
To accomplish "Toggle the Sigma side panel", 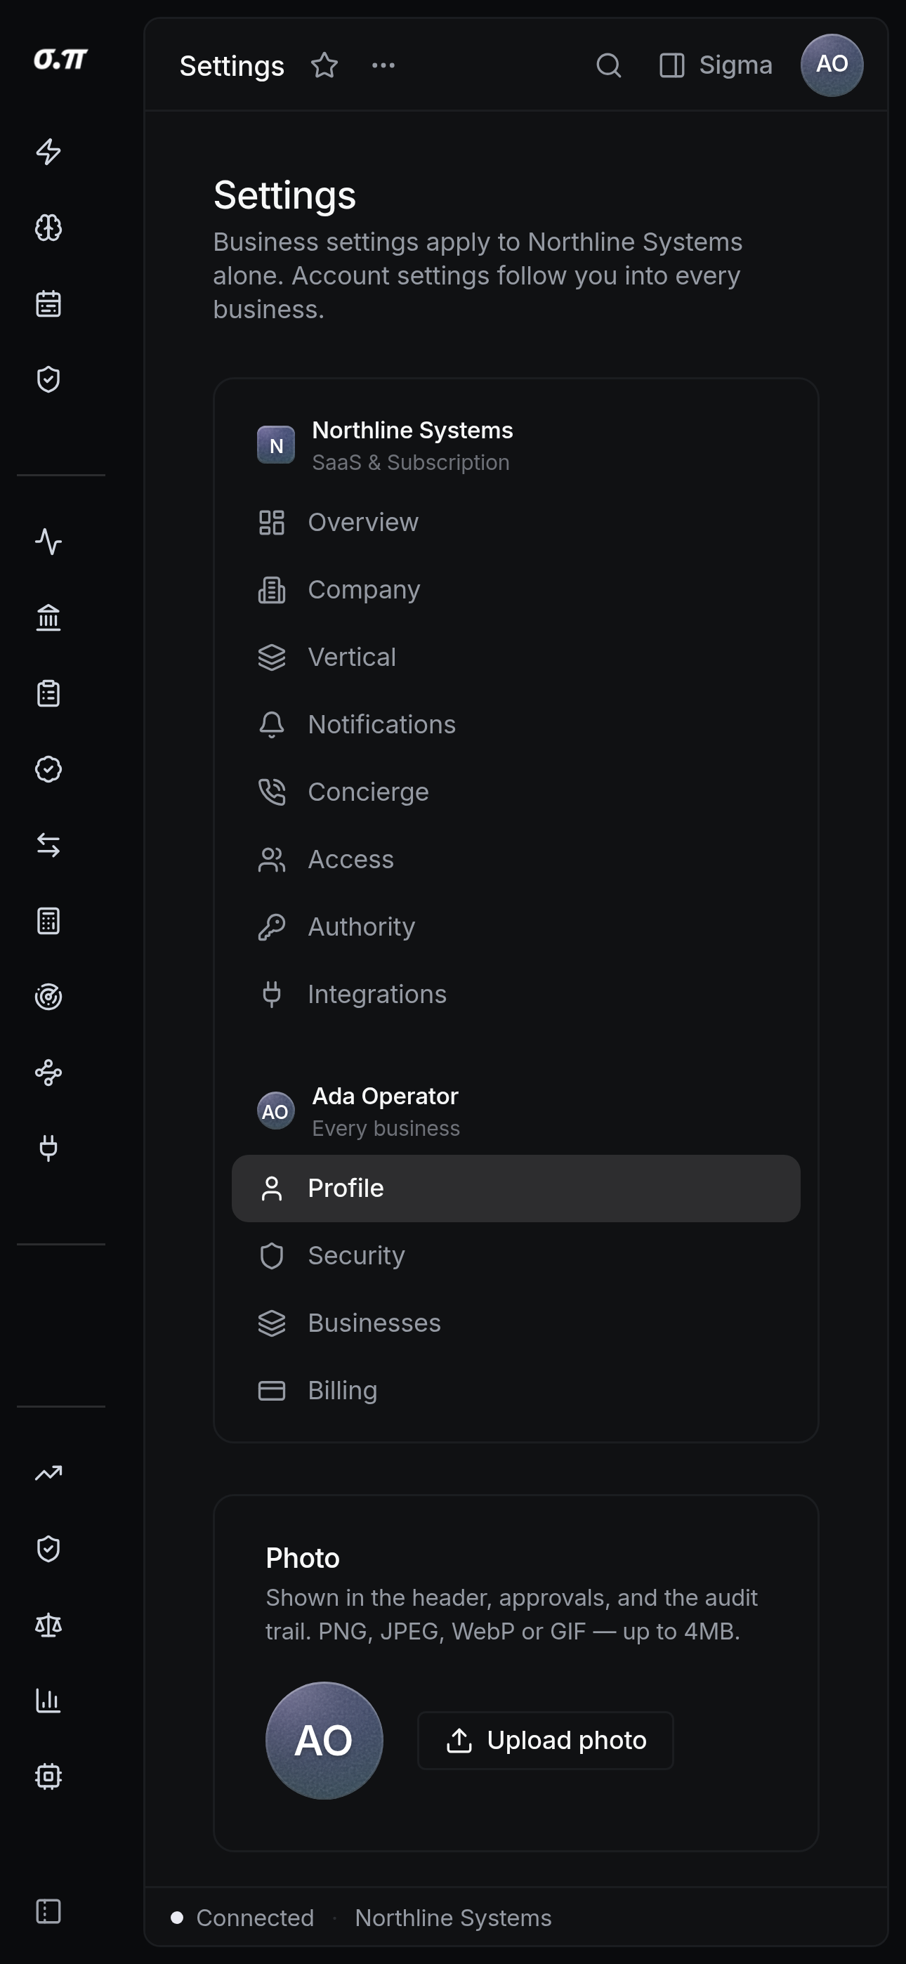I will pos(716,65).
